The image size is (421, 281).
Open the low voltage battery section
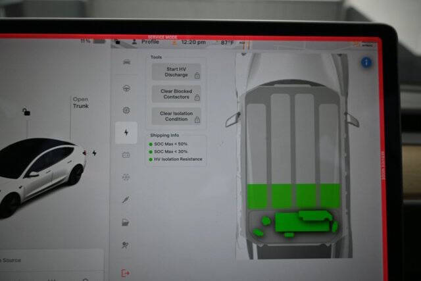pyautogui.click(x=126, y=155)
